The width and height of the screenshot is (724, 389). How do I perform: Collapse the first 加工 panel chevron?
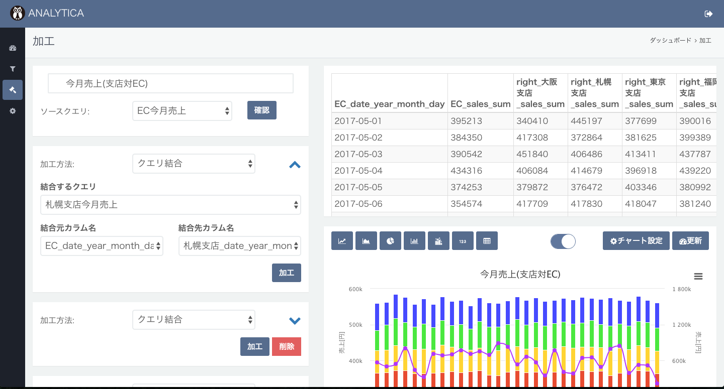point(295,165)
